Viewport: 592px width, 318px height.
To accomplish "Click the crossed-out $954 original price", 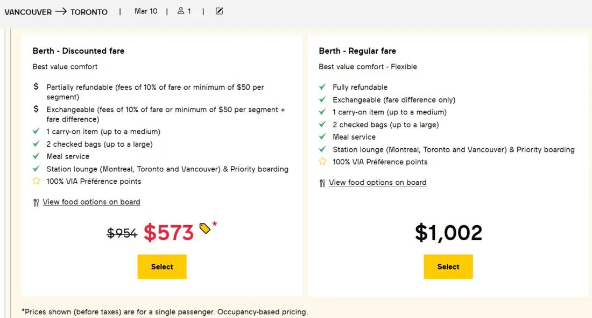I will 122,233.
